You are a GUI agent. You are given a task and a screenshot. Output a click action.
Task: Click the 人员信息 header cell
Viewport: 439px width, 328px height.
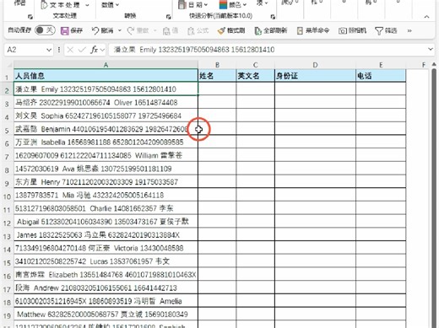(106, 76)
